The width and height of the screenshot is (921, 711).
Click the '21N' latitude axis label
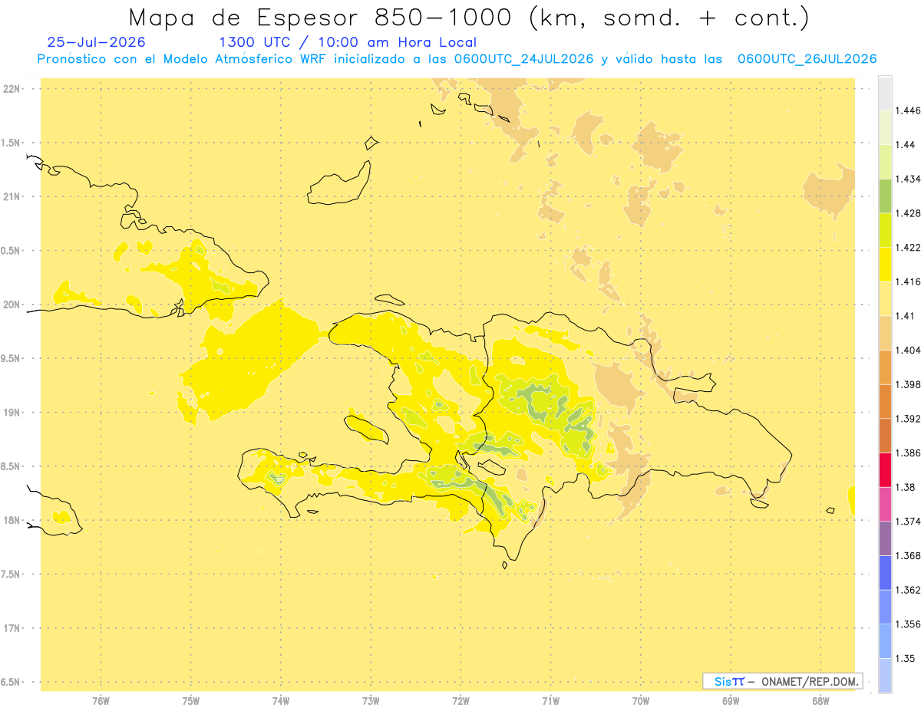tap(12, 197)
